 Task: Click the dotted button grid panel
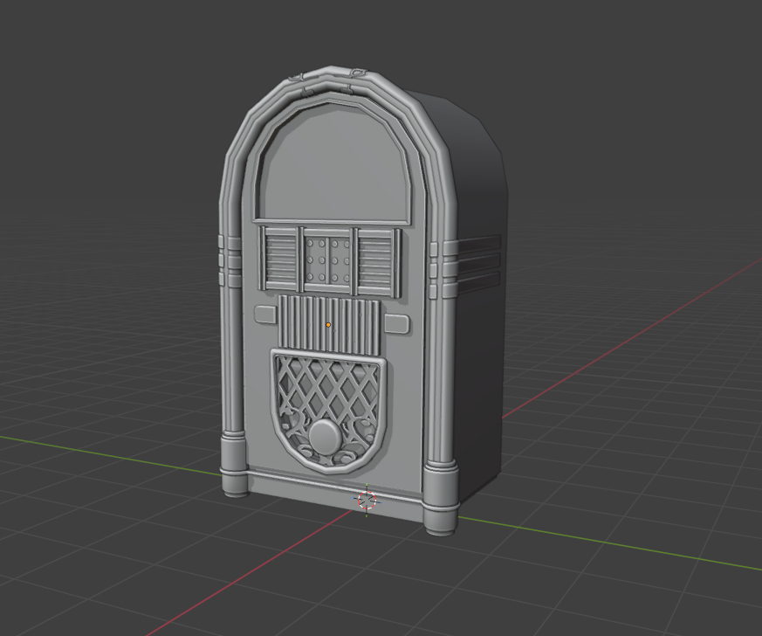327,259
